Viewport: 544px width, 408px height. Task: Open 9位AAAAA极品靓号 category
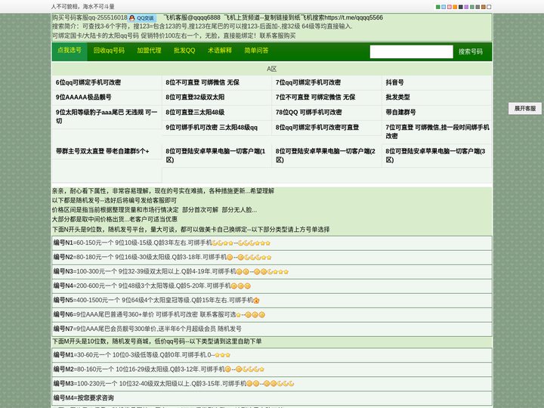pos(84,97)
